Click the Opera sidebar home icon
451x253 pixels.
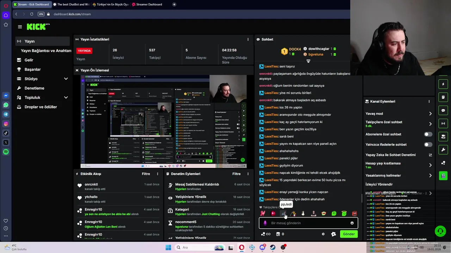[x=6, y=15]
